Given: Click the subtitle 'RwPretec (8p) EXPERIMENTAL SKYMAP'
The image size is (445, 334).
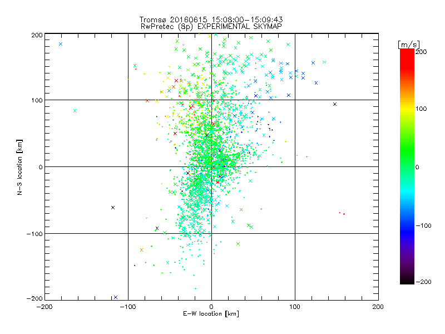Looking at the screenshot, I should 211,27.
